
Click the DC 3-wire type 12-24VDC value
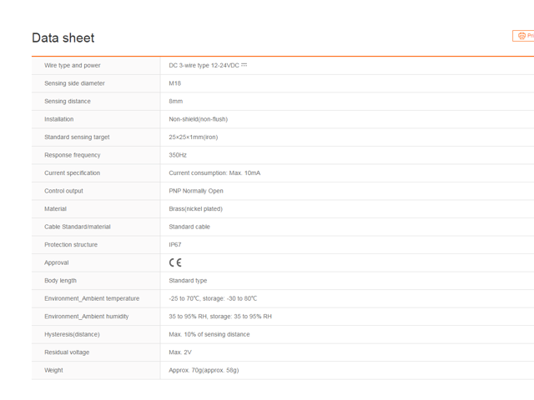[207, 65]
